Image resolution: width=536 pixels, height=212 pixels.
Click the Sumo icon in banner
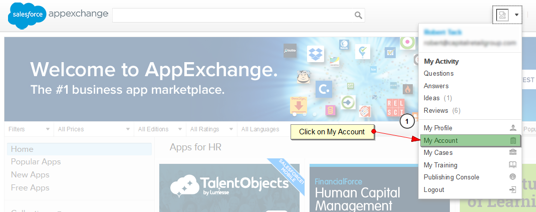click(303, 77)
